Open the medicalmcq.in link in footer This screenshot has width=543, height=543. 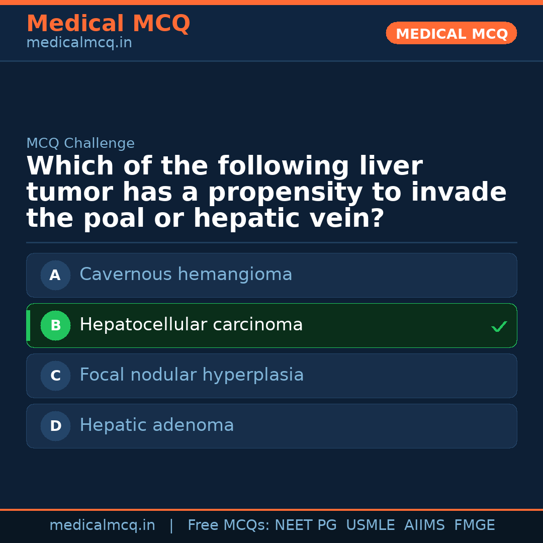click(x=102, y=525)
